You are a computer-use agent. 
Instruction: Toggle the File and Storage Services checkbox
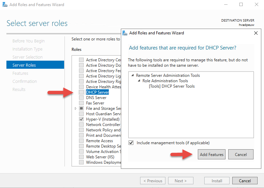(x=81, y=108)
